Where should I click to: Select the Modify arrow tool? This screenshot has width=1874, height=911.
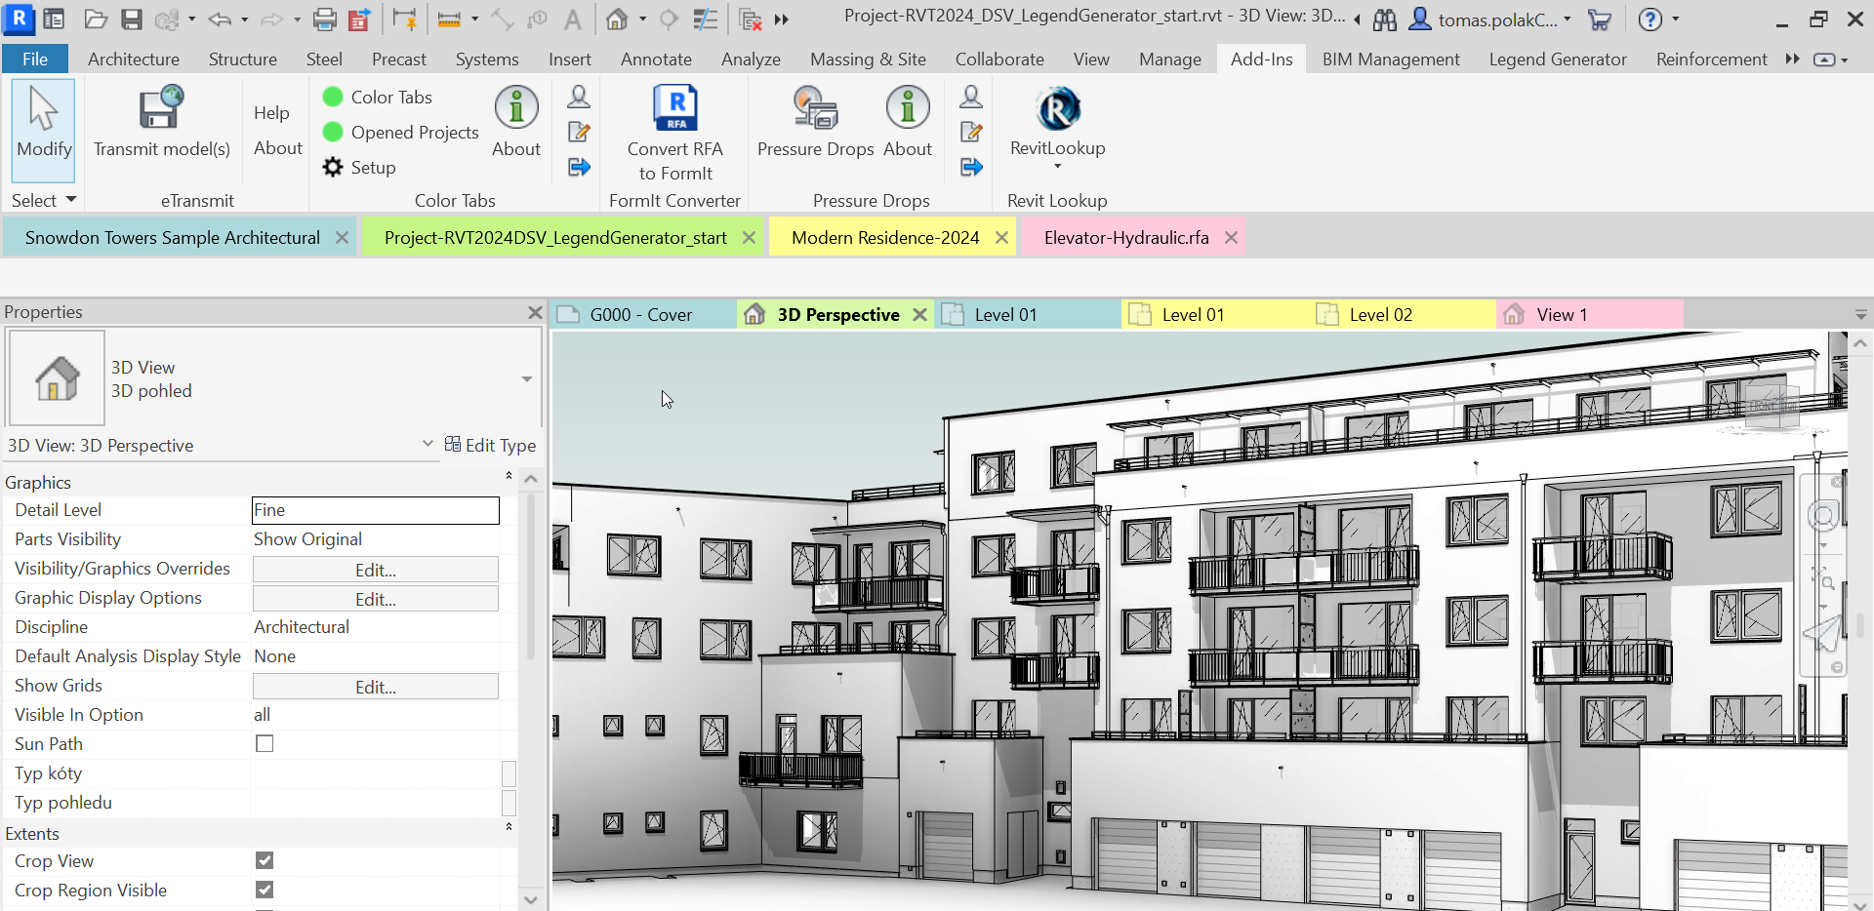[43, 130]
